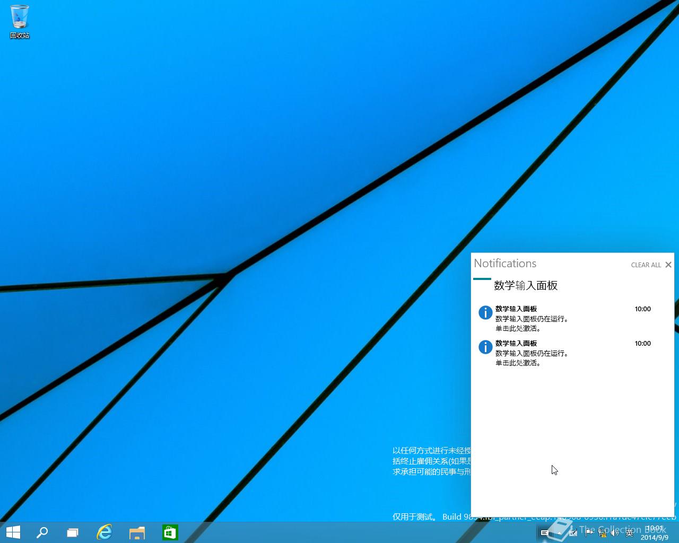The image size is (679, 543).
Task: Expand hidden system tray icons
Action: point(559,532)
